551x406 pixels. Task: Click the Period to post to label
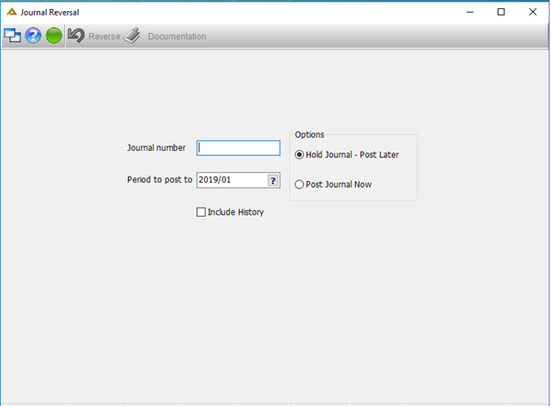click(159, 180)
